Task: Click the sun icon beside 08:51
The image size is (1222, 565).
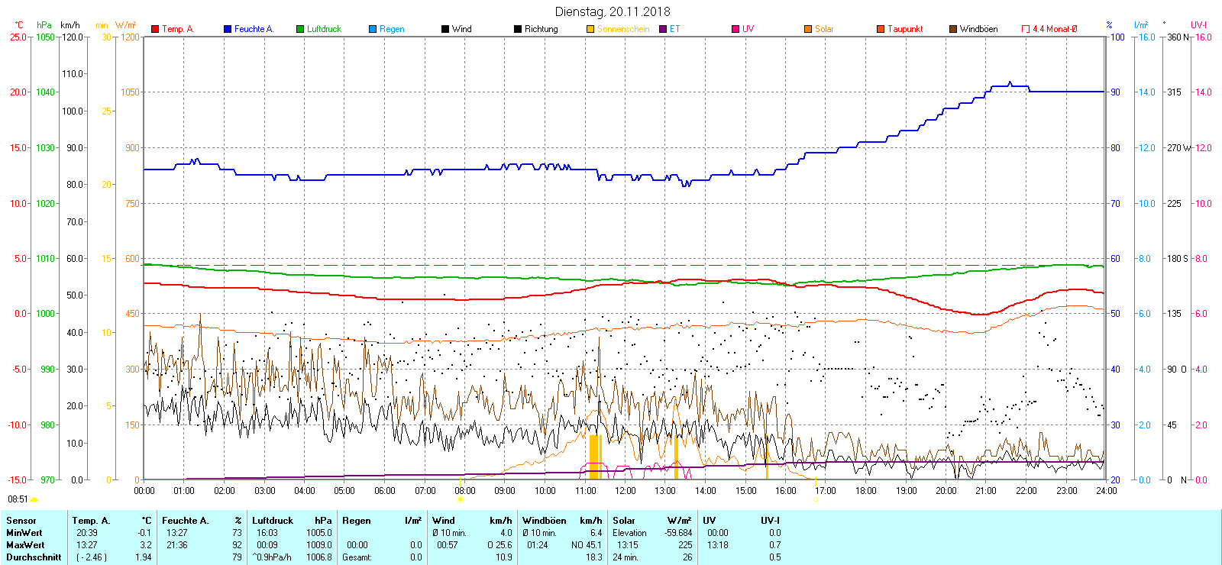Action: pos(34,499)
